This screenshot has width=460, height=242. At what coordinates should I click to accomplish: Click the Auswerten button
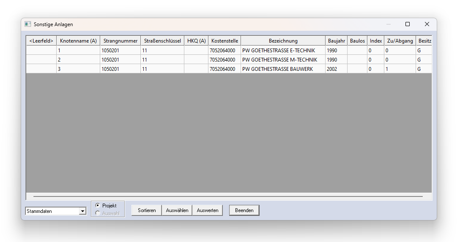pos(208,210)
